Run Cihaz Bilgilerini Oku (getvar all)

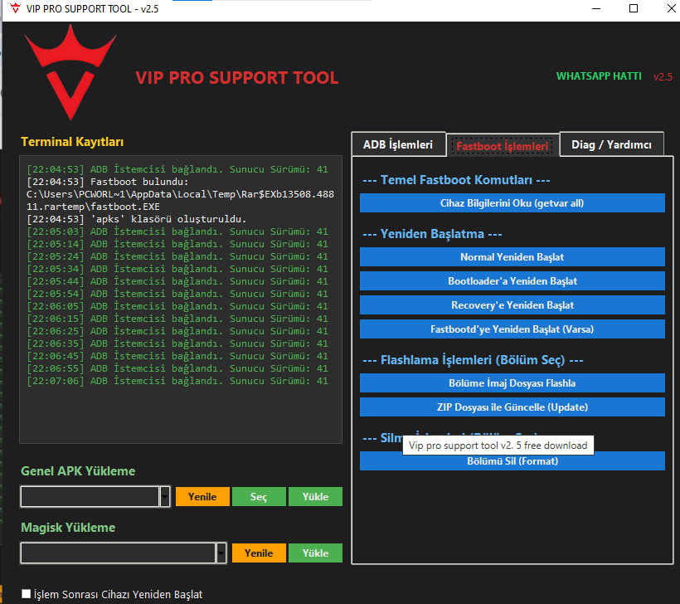pos(512,202)
